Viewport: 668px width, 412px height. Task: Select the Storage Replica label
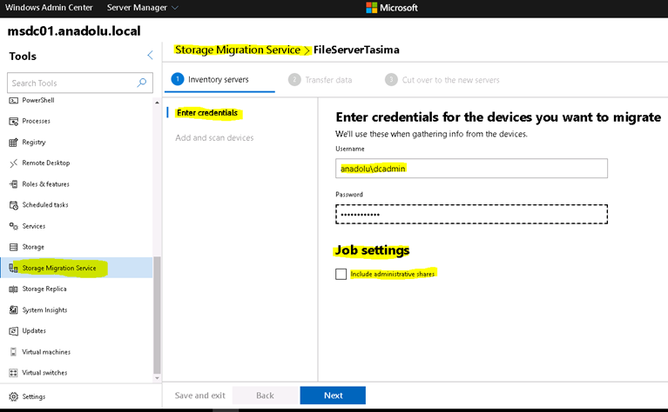tap(44, 289)
